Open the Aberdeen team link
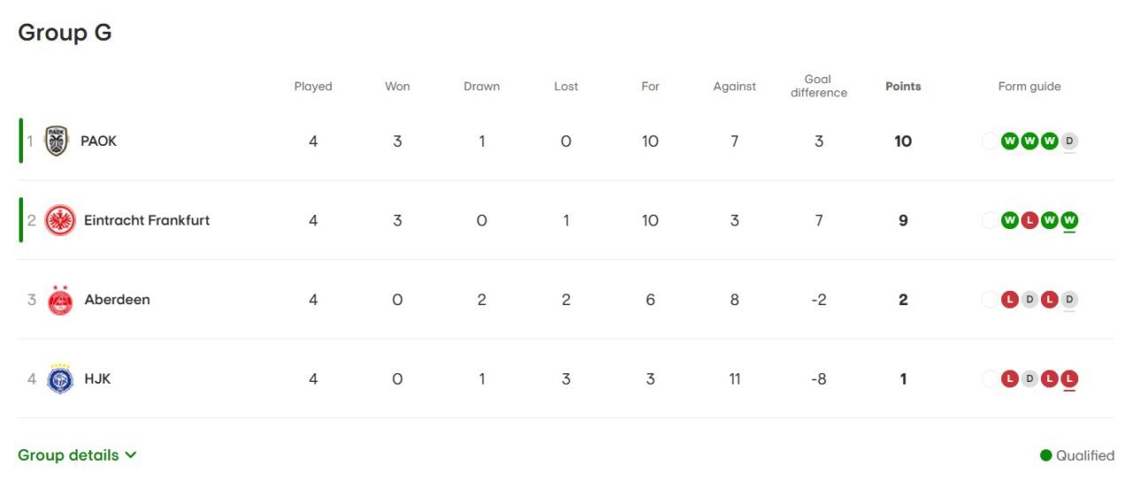 pos(117,300)
